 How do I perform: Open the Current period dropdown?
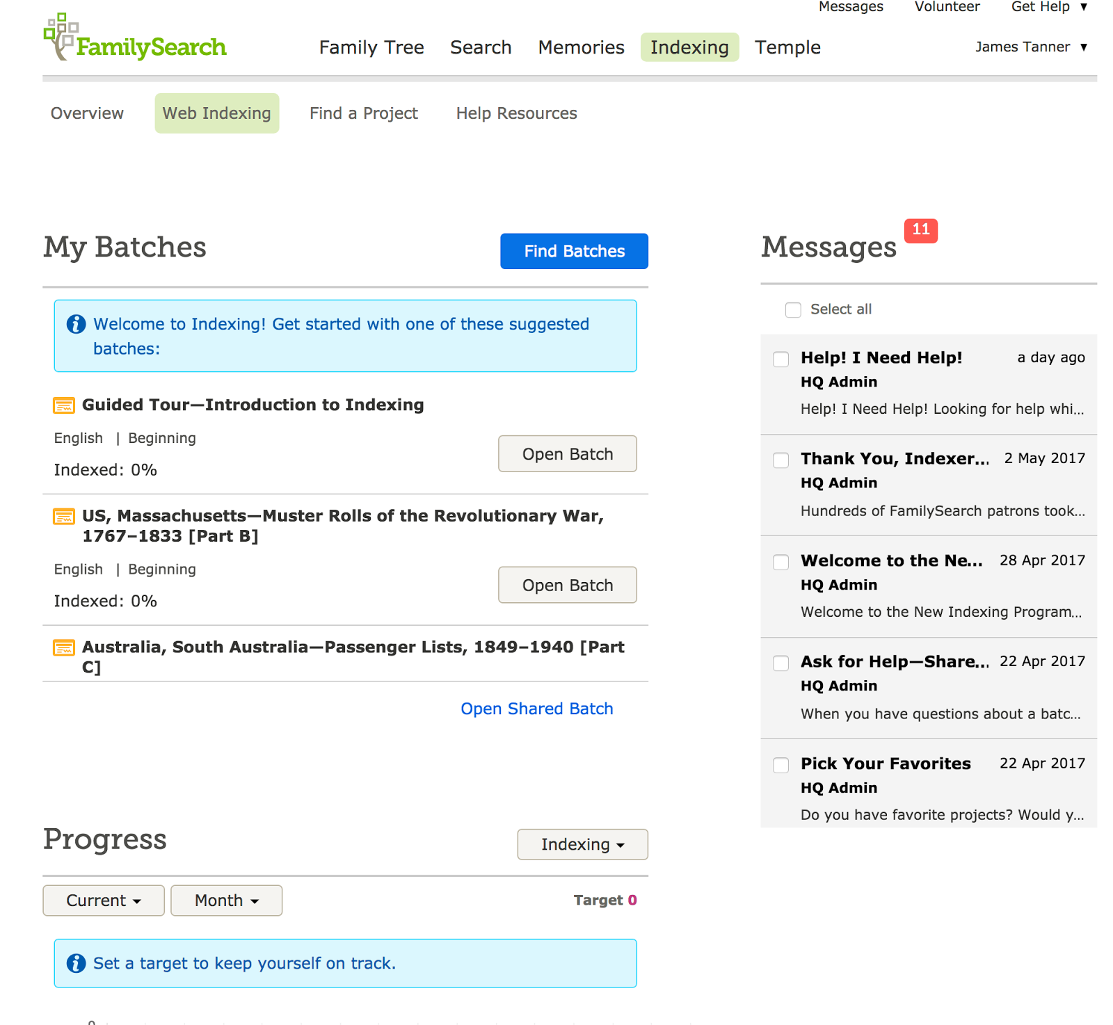pyautogui.click(x=104, y=901)
